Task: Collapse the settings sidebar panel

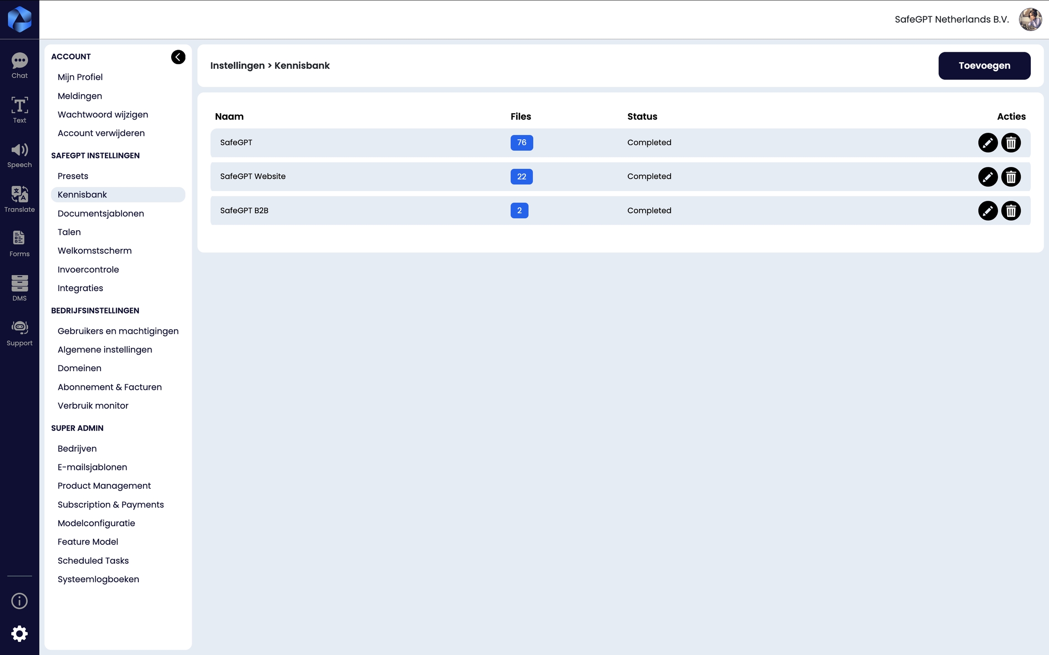Action: point(178,57)
